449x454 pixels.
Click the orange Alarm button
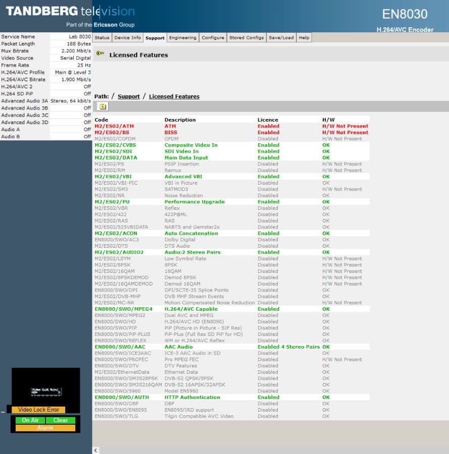pyautogui.click(x=45, y=428)
